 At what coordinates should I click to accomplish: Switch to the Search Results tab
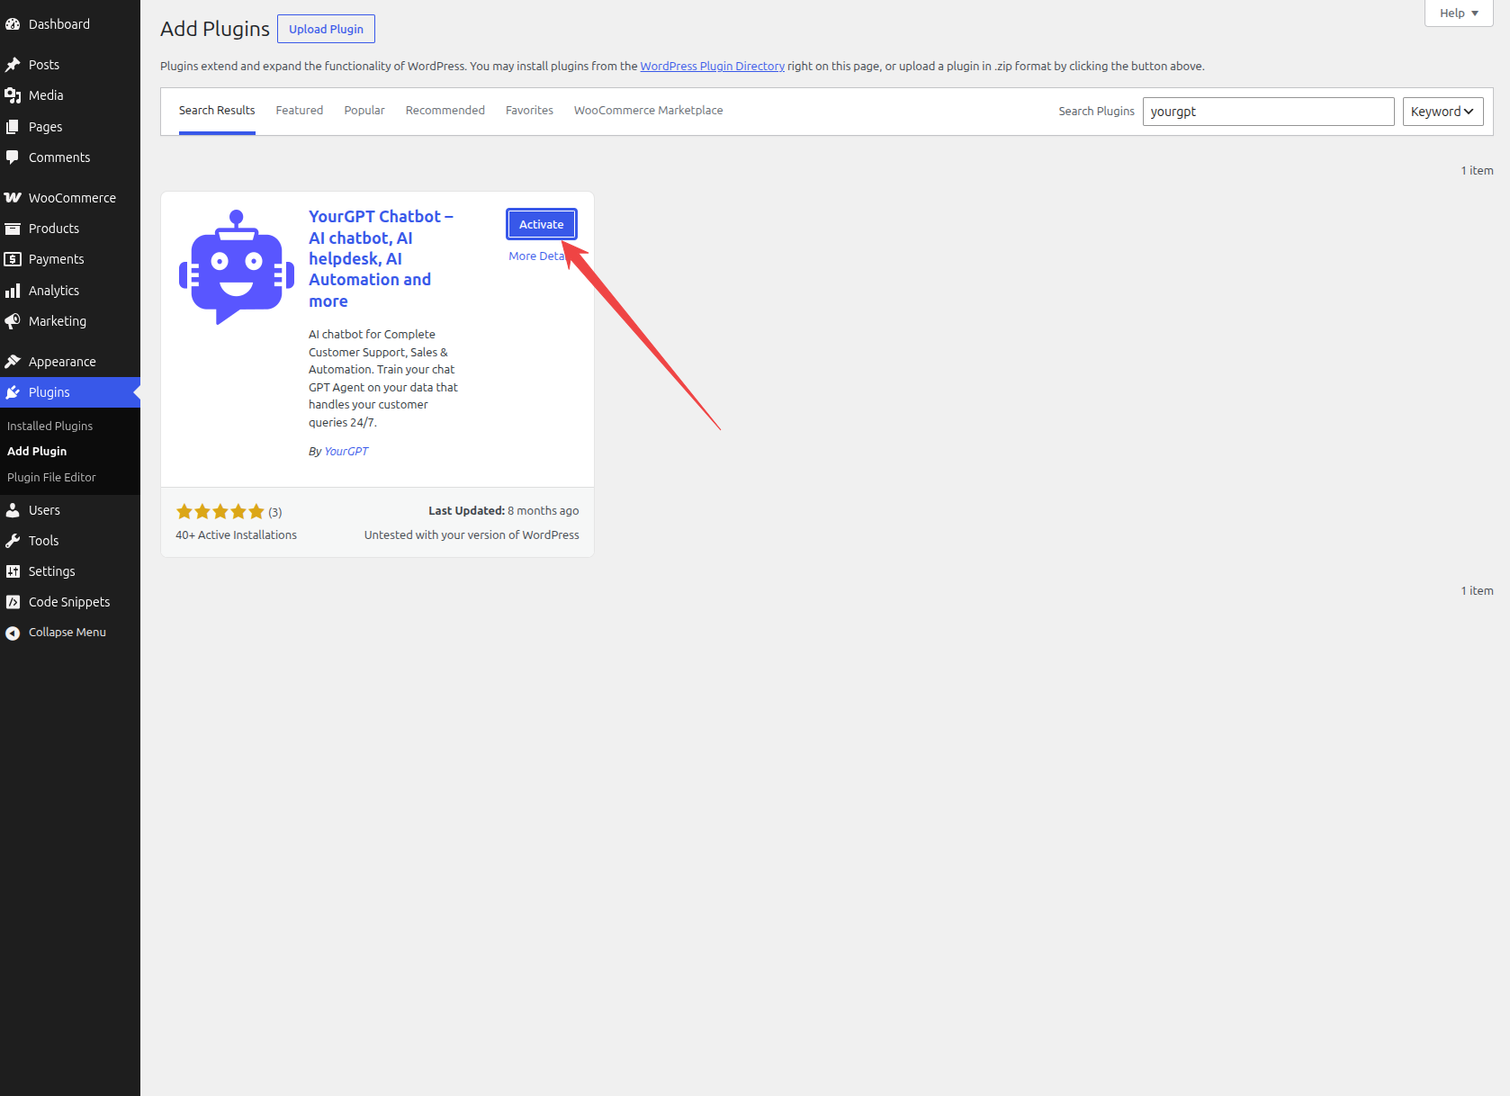click(217, 111)
